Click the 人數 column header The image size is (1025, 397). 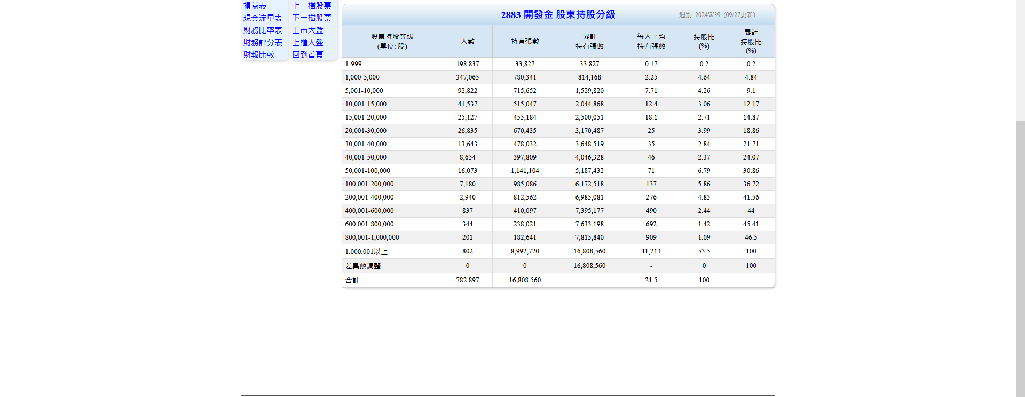tap(467, 42)
